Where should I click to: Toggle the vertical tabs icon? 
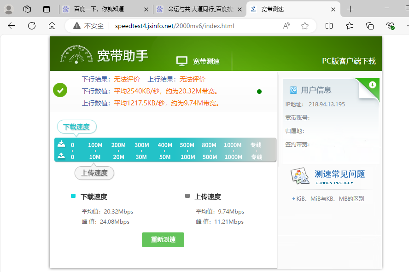46,9
